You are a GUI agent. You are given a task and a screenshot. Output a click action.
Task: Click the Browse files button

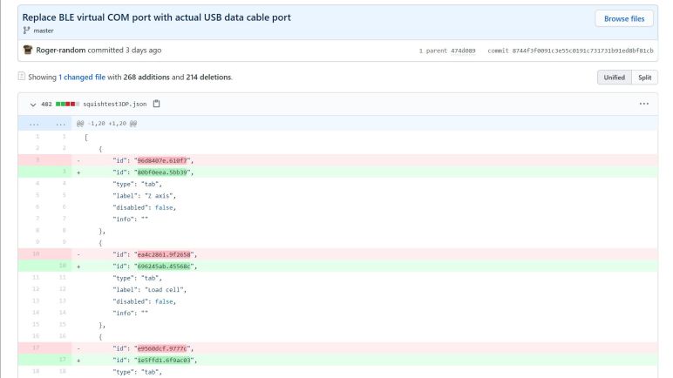click(623, 18)
